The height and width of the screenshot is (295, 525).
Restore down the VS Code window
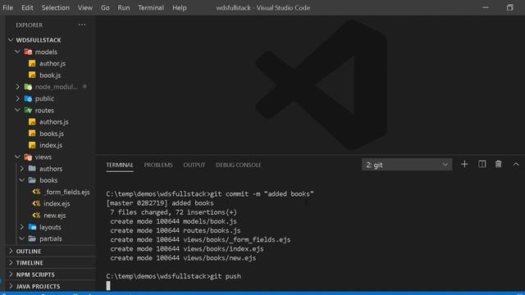tap(510, 7)
